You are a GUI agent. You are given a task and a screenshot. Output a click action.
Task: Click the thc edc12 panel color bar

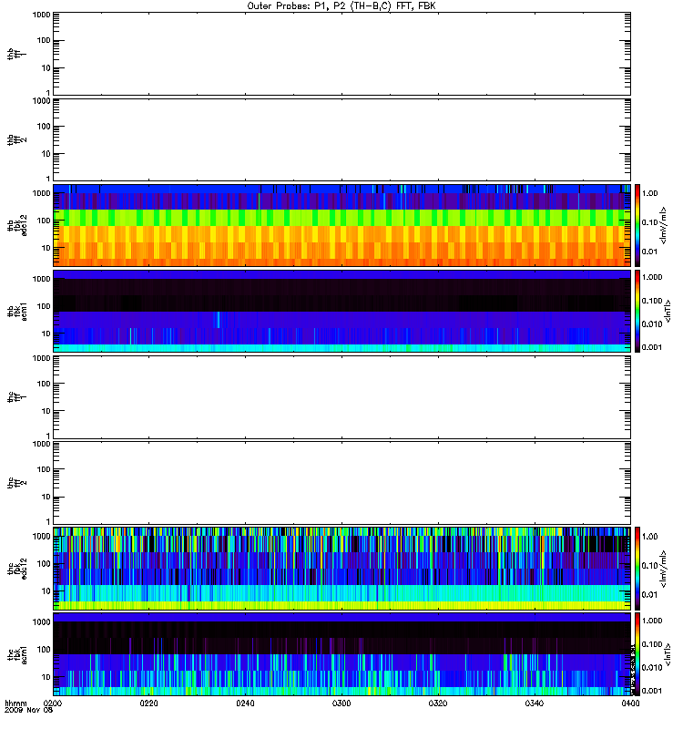pyautogui.click(x=637, y=569)
